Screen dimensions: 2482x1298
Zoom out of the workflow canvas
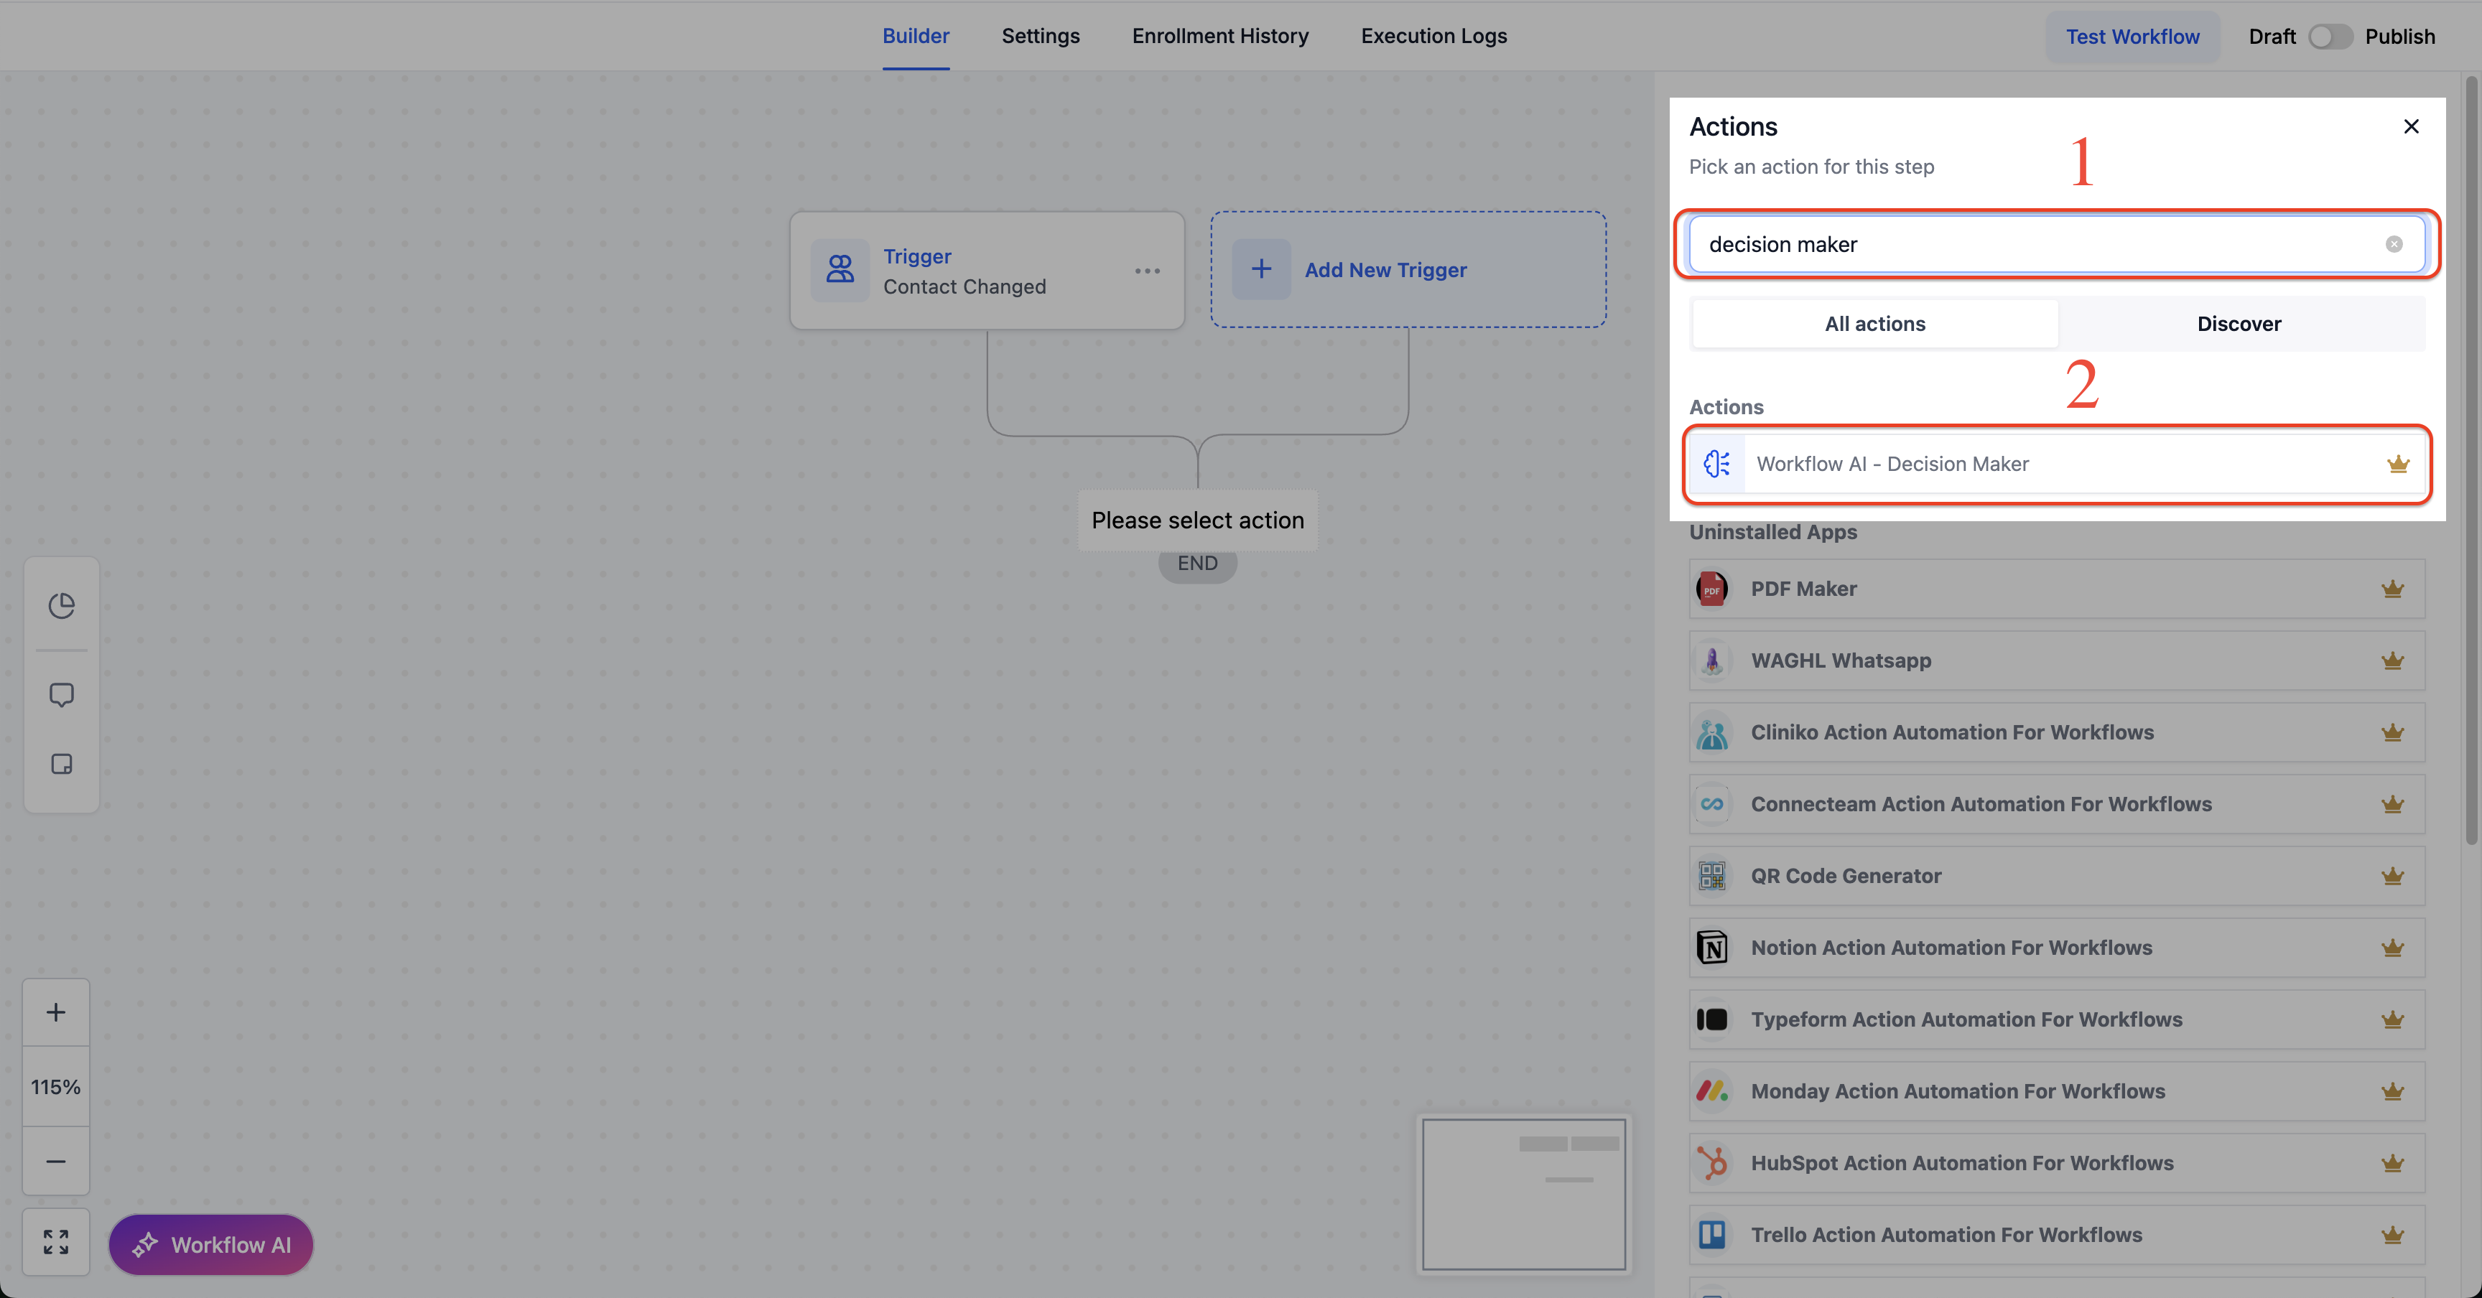point(56,1162)
